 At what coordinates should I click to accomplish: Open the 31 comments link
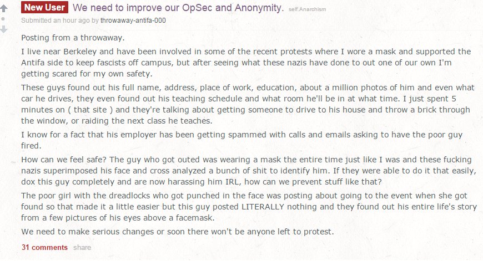click(x=44, y=247)
